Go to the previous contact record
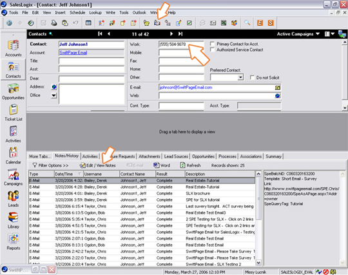This screenshot has height=275, width=348. coord(109,34)
